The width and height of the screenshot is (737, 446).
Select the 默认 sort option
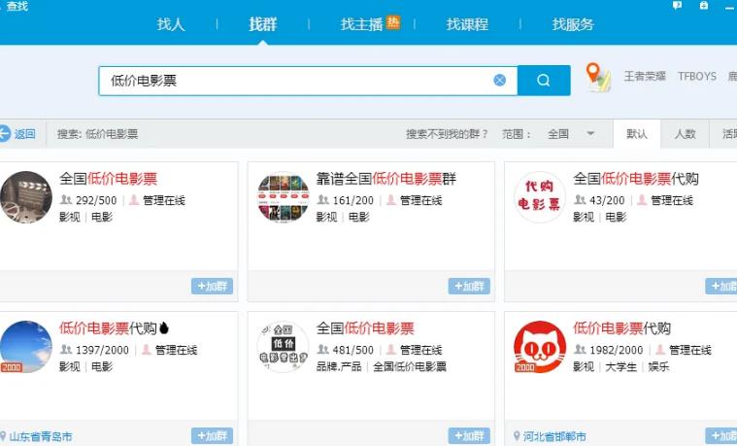coord(637,134)
